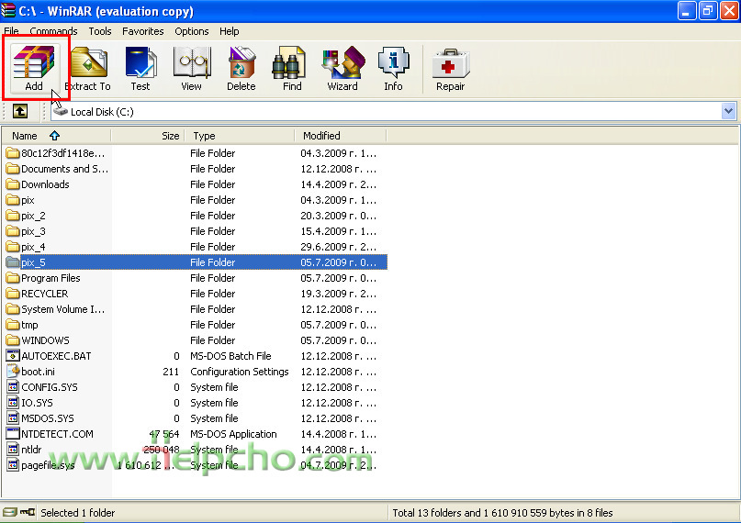The height and width of the screenshot is (523, 741).
Task: Click the Downloads folder icon
Action: point(13,184)
